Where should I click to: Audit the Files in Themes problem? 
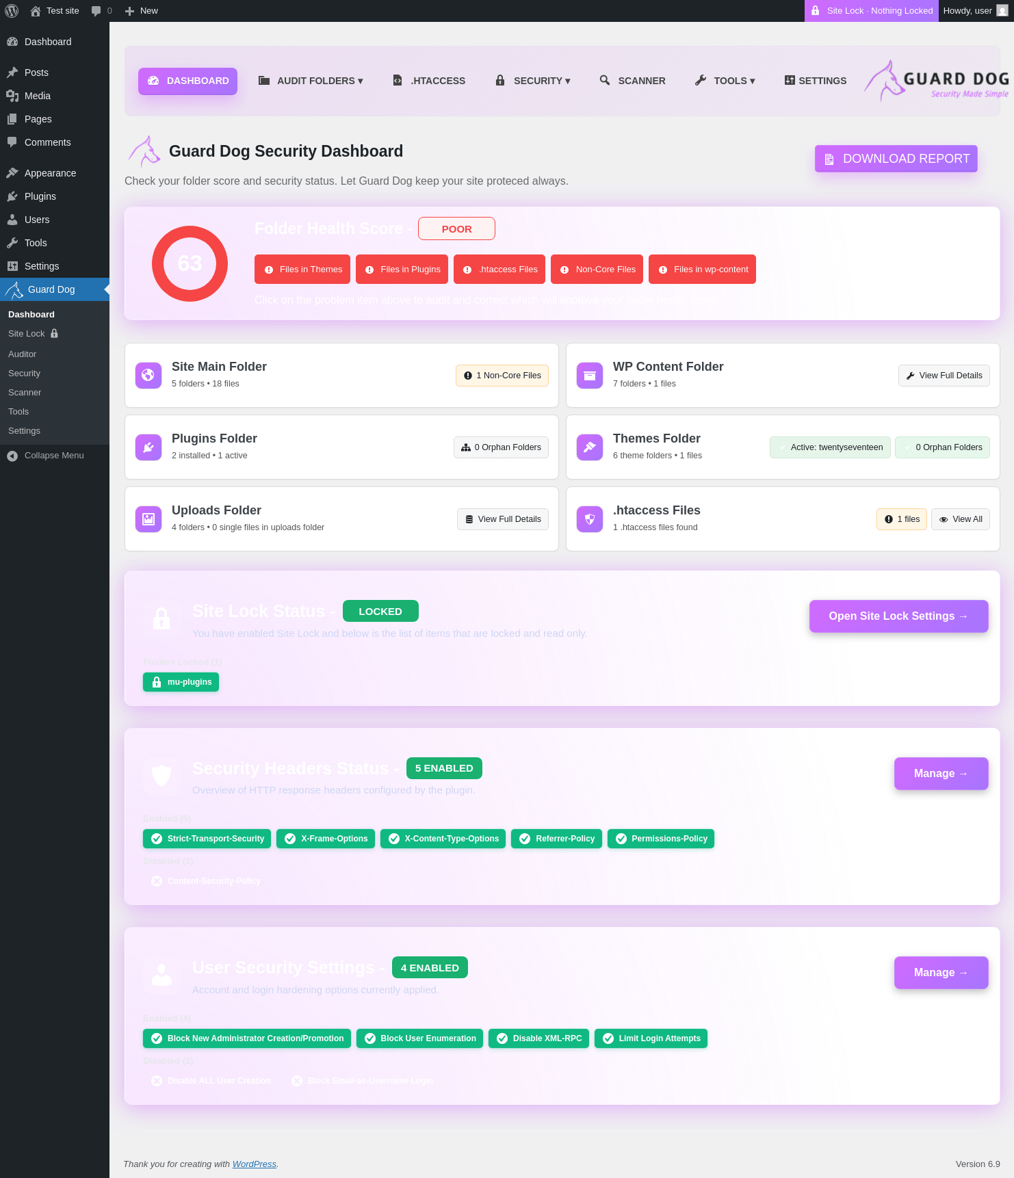pyautogui.click(x=302, y=270)
